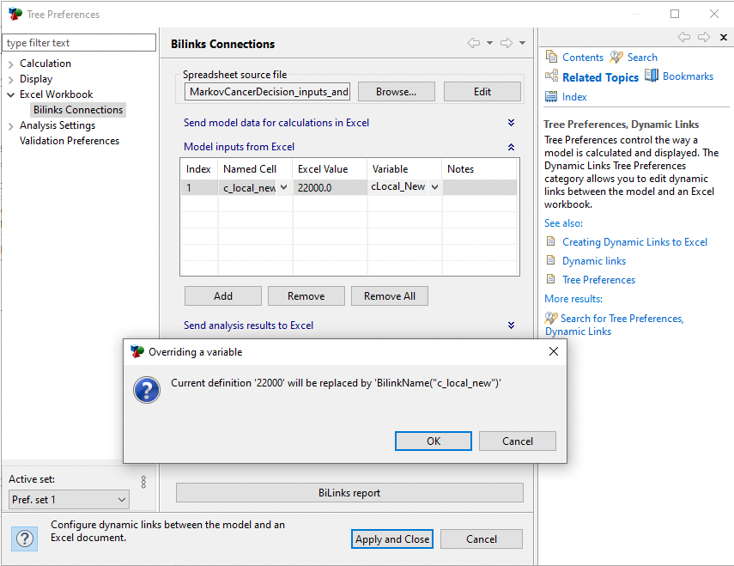Image resolution: width=734 pixels, height=566 pixels.
Task: Close the help pane with X icon
Action: (x=724, y=37)
